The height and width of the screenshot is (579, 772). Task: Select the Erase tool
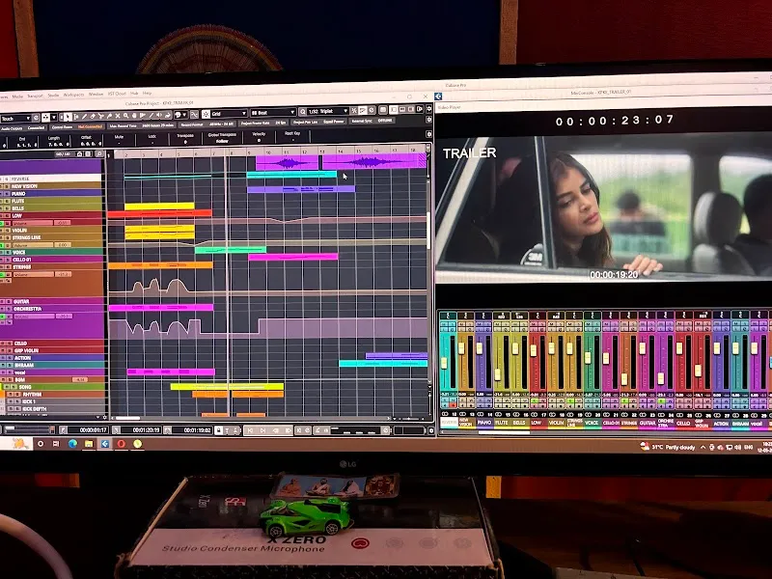click(93, 116)
